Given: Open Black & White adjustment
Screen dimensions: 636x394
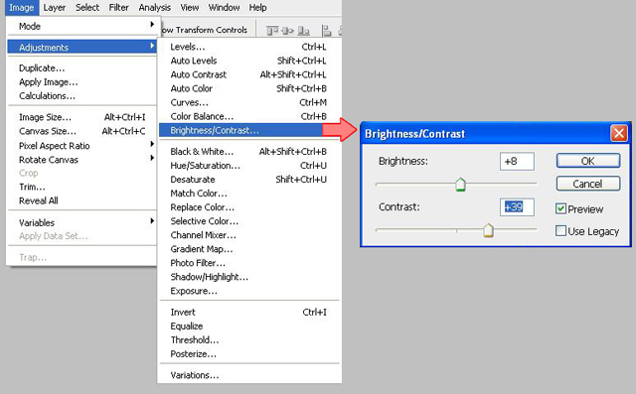Looking at the screenshot, I should point(249,152).
